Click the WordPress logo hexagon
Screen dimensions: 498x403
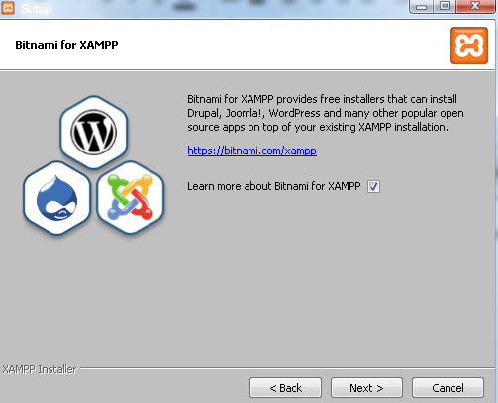94,132
